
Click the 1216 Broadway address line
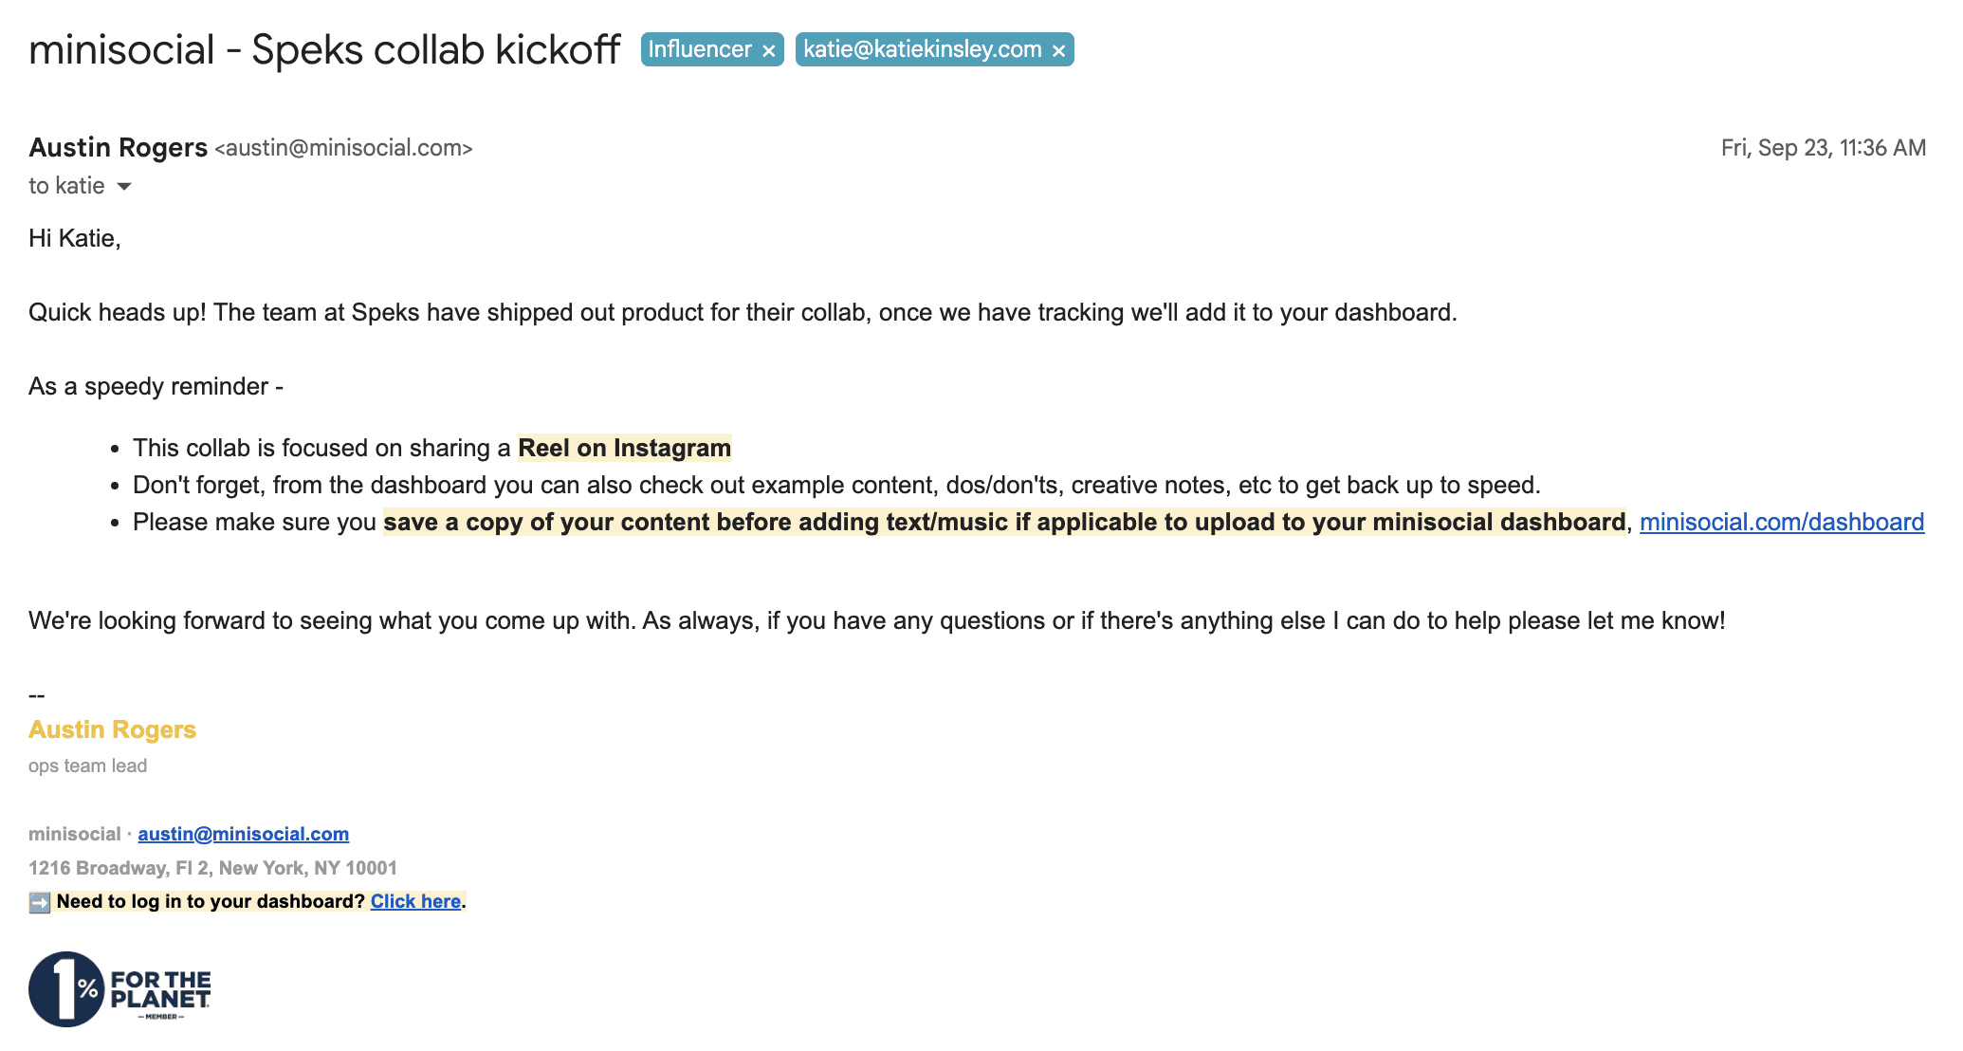(x=212, y=868)
